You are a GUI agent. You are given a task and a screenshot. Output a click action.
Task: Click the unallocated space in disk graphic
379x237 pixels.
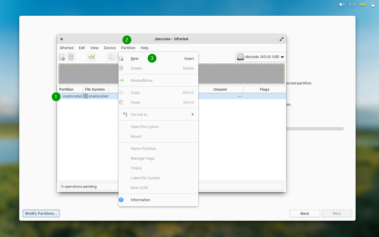(171, 74)
